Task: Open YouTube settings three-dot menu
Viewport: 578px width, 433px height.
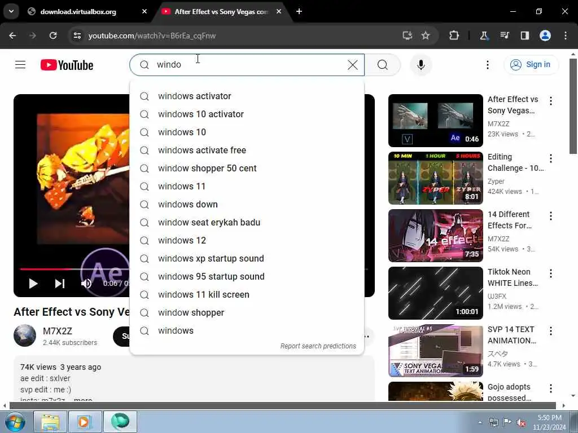Action: click(x=487, y=65)
